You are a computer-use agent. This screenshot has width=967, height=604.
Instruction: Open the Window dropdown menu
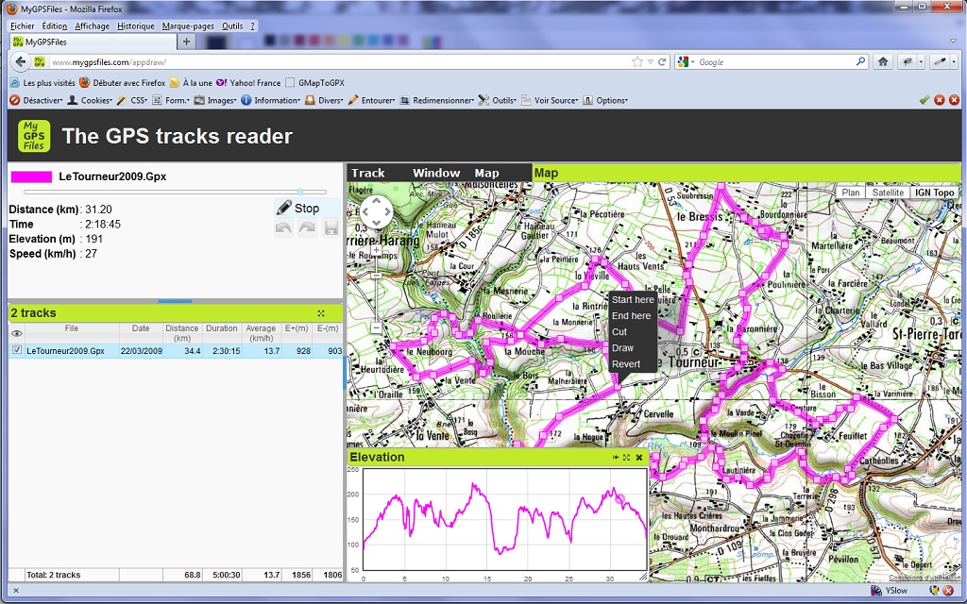pos(435,173)
